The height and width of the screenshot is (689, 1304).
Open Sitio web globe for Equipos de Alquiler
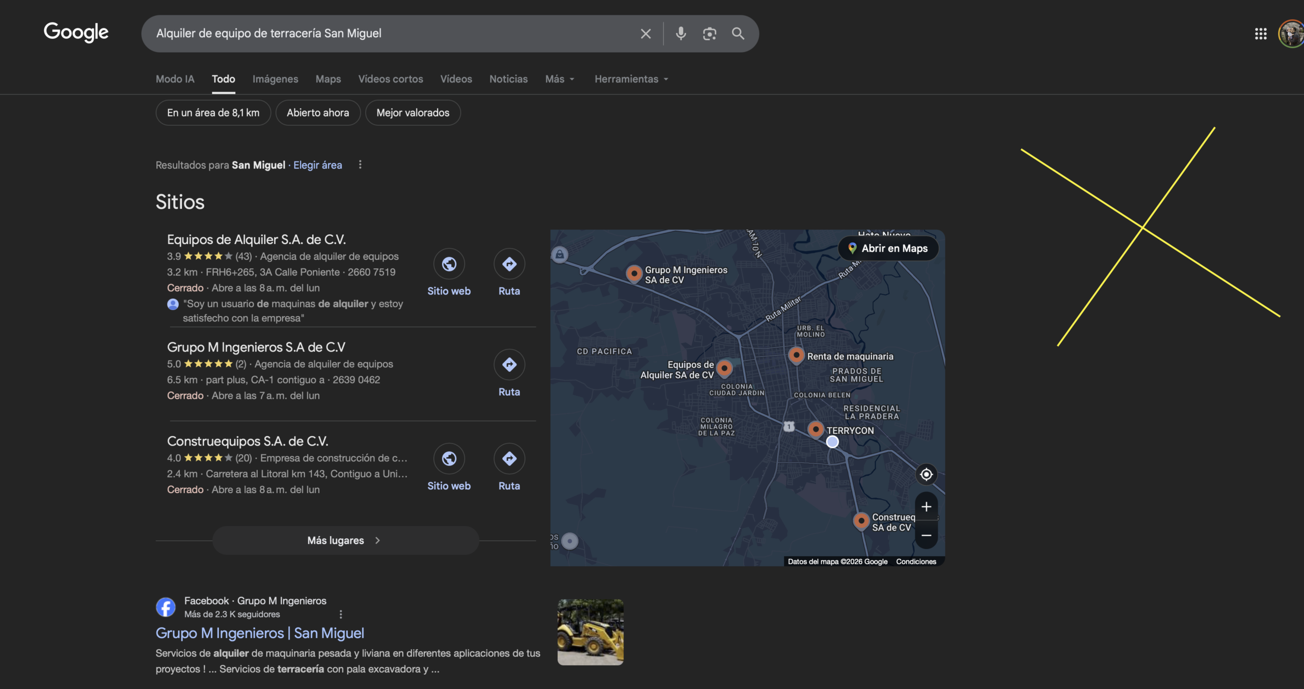(449, 264)
